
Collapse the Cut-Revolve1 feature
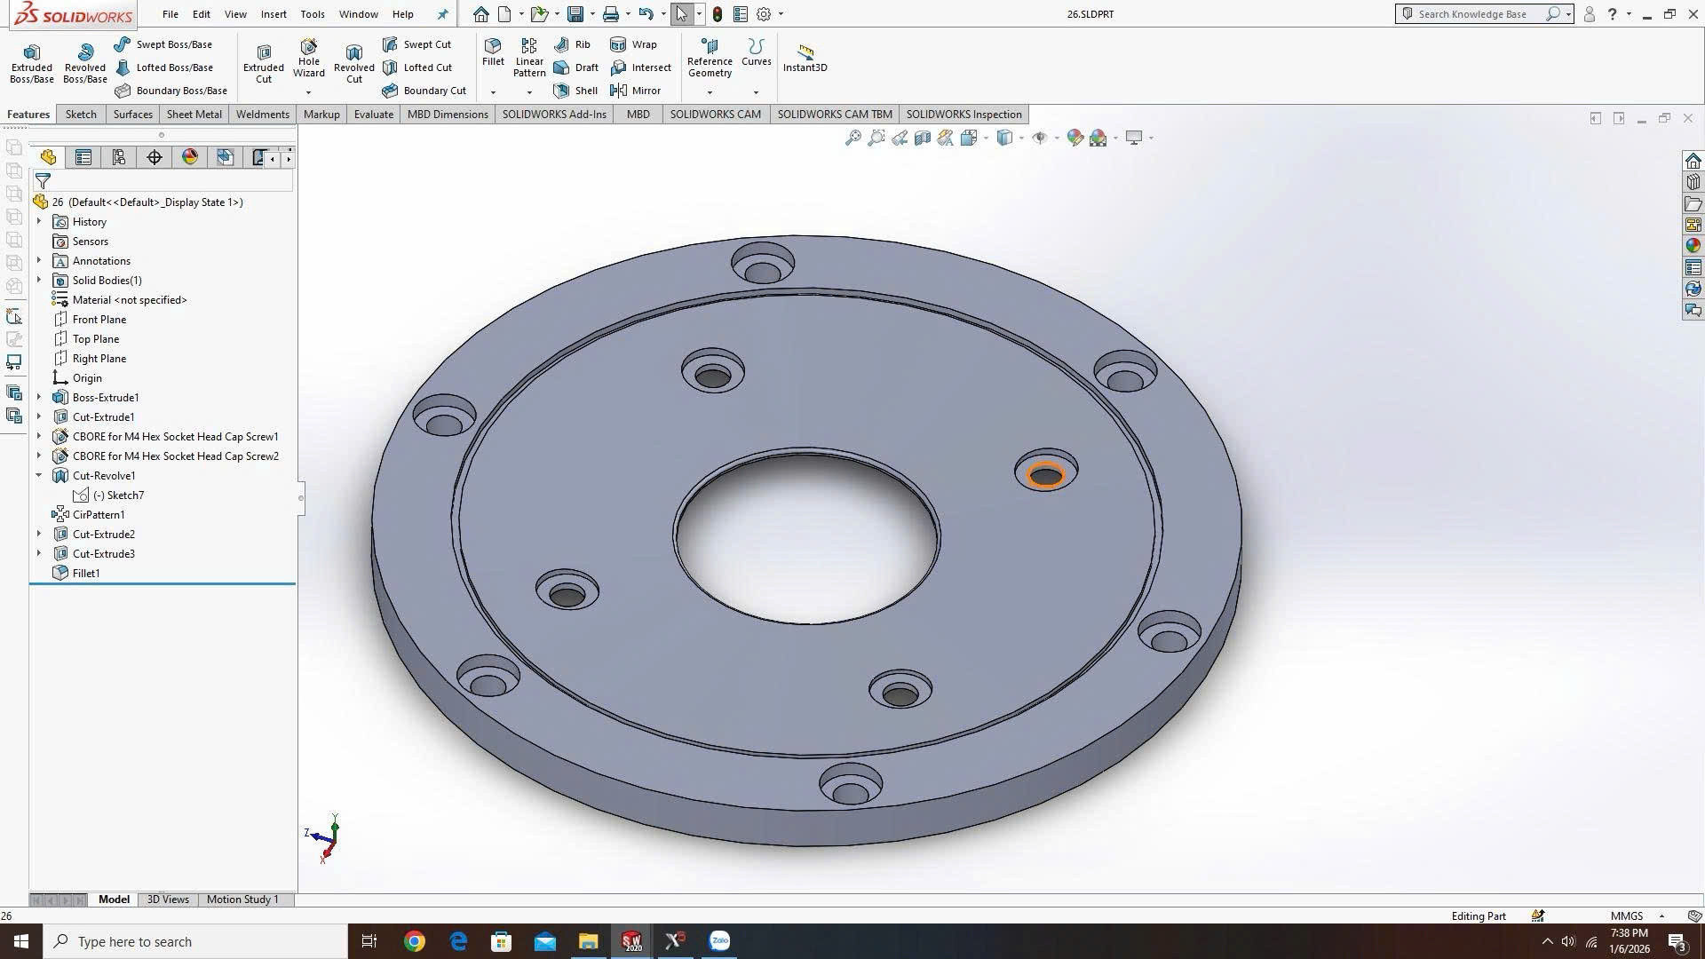click(39, 476)
